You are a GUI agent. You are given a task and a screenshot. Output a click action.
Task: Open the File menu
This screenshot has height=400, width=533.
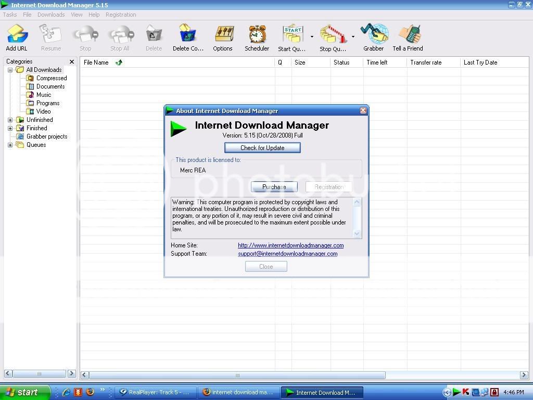(x=27, y=15)
